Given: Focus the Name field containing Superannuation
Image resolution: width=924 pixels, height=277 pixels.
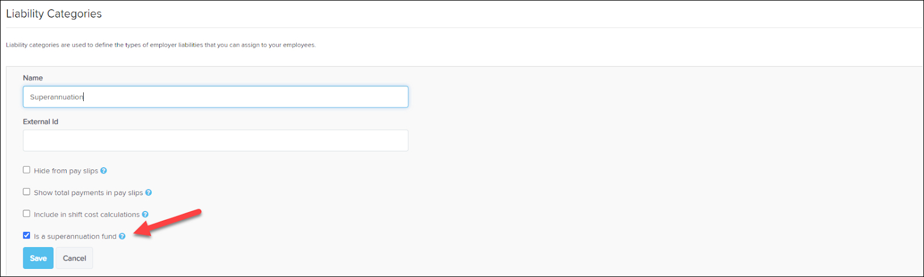Looking at the screenshot, I should (215, 97).
